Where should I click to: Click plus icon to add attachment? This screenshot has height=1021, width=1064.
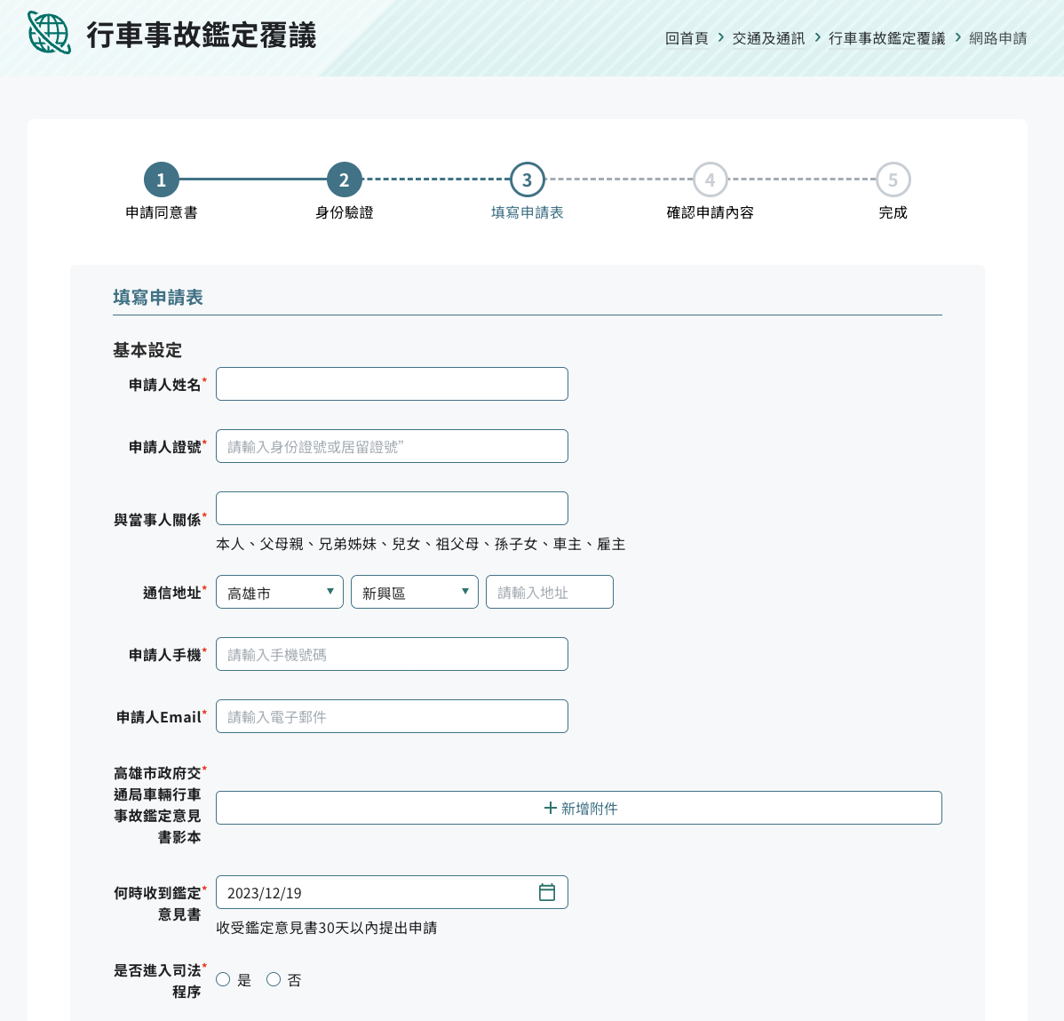(551, 808)
